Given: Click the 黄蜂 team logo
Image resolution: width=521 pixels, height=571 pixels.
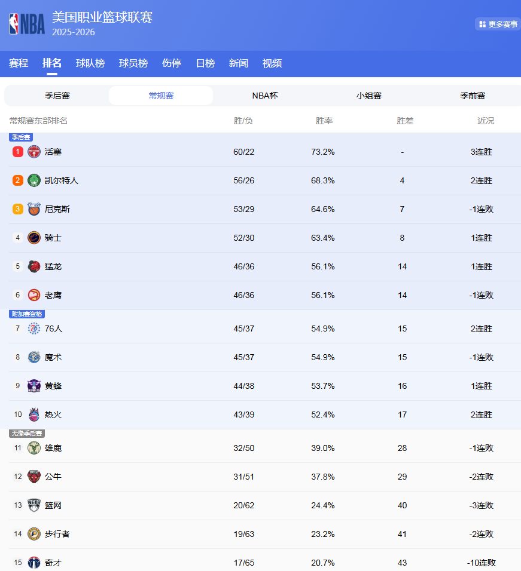Looking at the screenshot, I should coord(34,386).
